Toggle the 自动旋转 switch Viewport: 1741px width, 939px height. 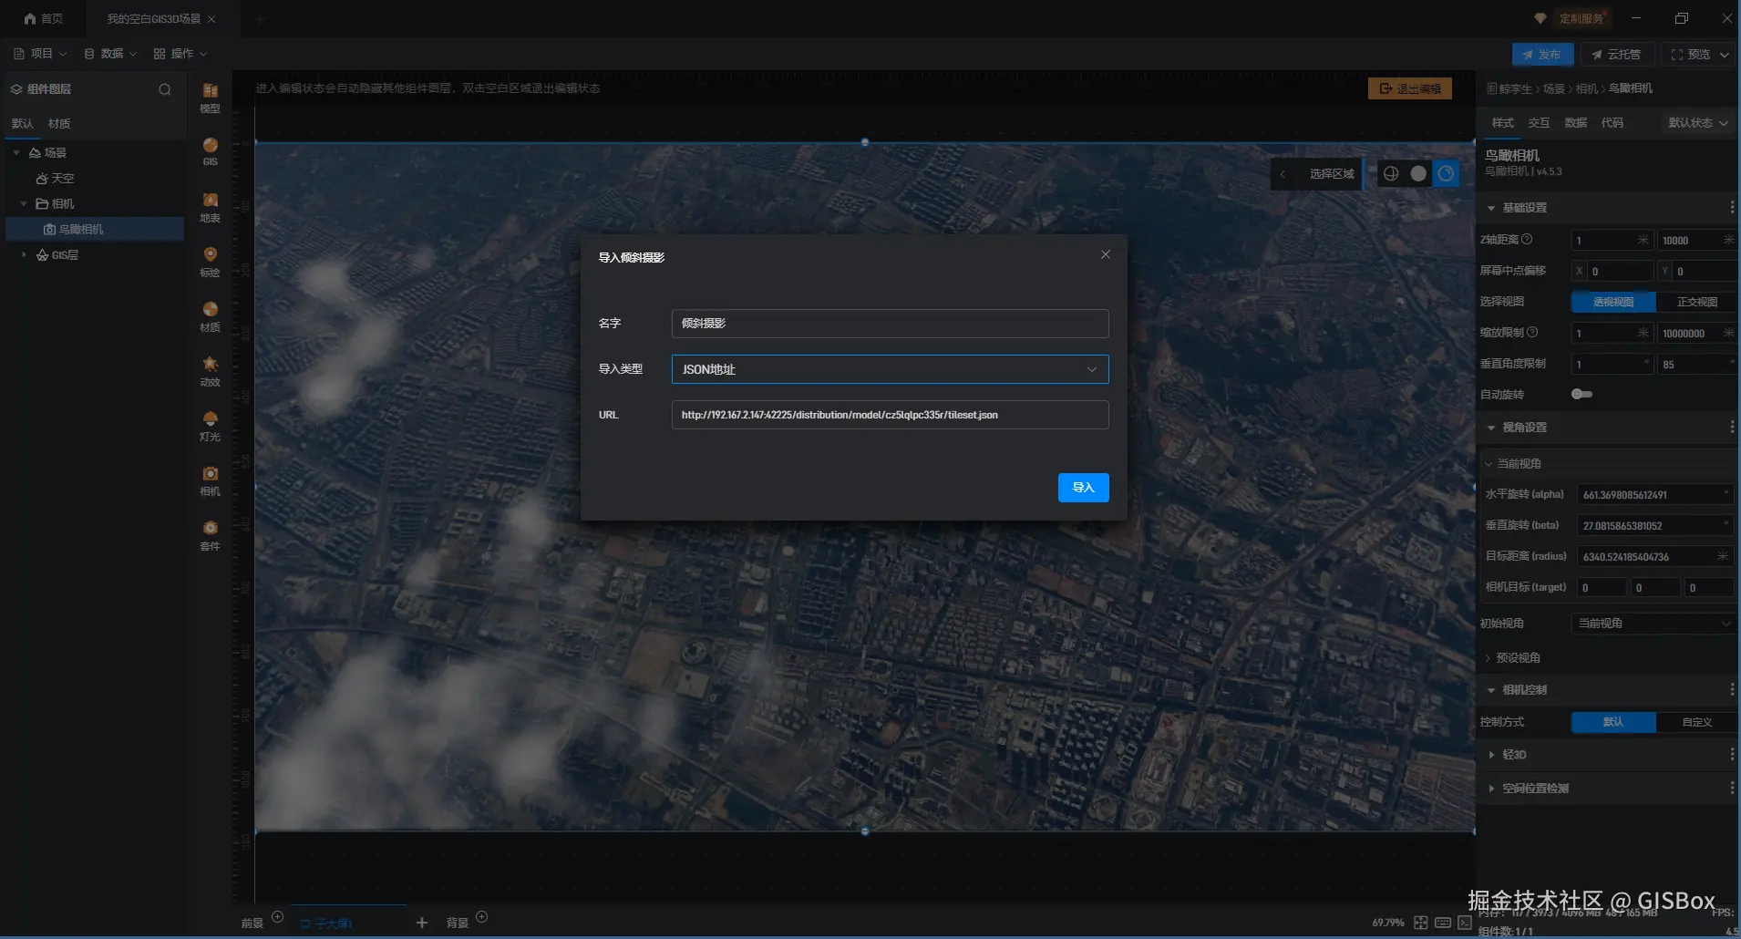pyautogui.click(x=1581, y=394)
